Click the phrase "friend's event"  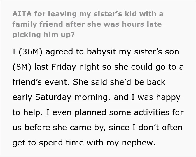coord(41,82)
